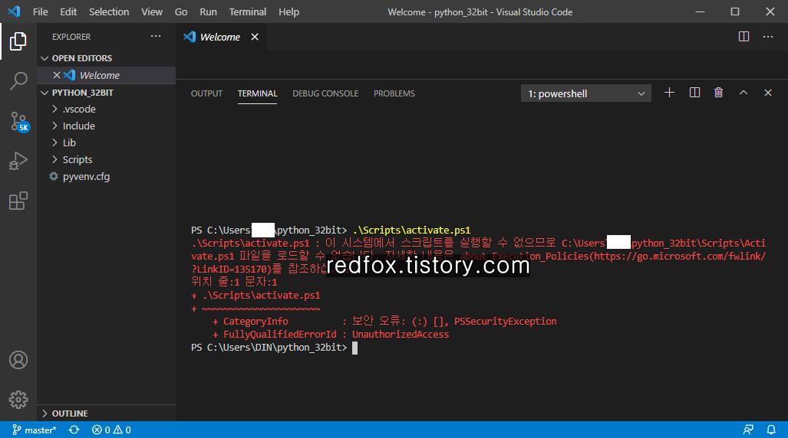
Task: Open Source Control view with 5K badge
Action: 18,122
